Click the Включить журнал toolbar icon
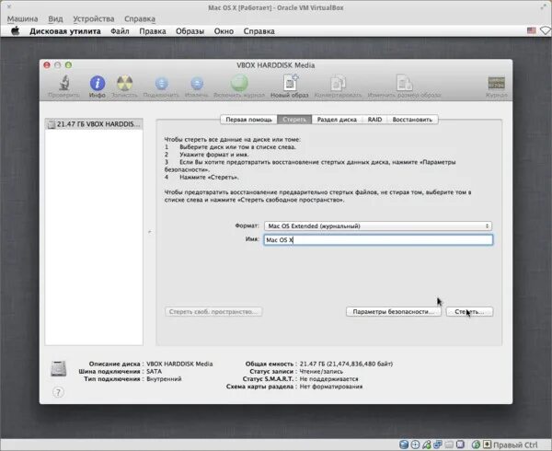 pos(239,86)
